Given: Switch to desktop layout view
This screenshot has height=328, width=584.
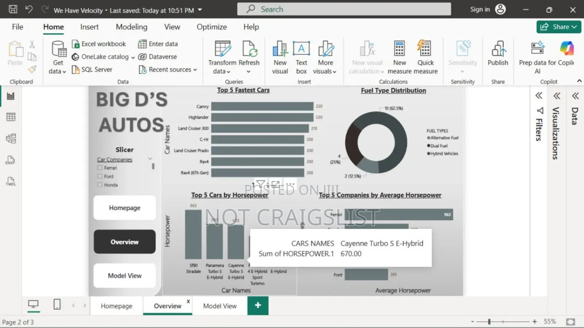Looking at the screenshot, I should click(34, 304).
